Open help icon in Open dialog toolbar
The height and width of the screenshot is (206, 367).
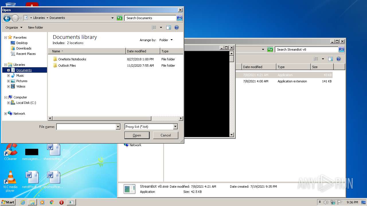(x=177, y=27)
